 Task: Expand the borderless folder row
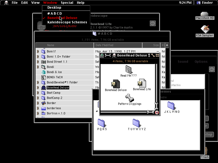click(38, 108)
